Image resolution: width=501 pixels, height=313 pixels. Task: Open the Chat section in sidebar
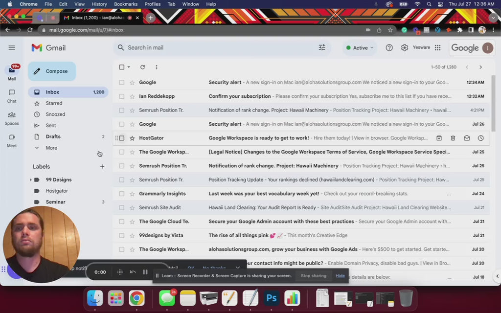tap(12, 96)
